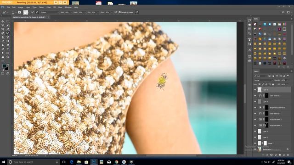Viewport: 294px width, 165px height.
Task: Delete layer with trash icon
Action: point(288,155)
